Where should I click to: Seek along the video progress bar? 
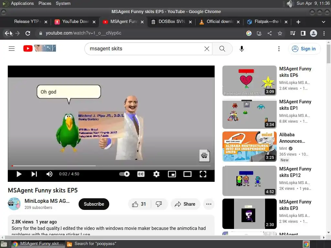[x=111, y=166]
